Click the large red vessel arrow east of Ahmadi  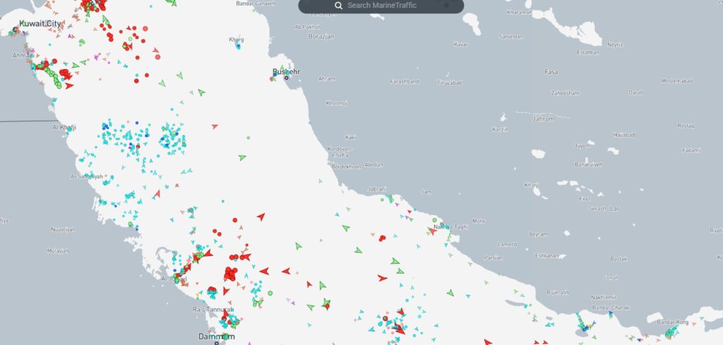click(68, 85)
